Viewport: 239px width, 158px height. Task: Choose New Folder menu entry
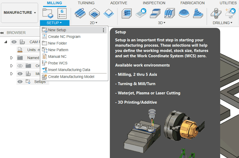74,43
